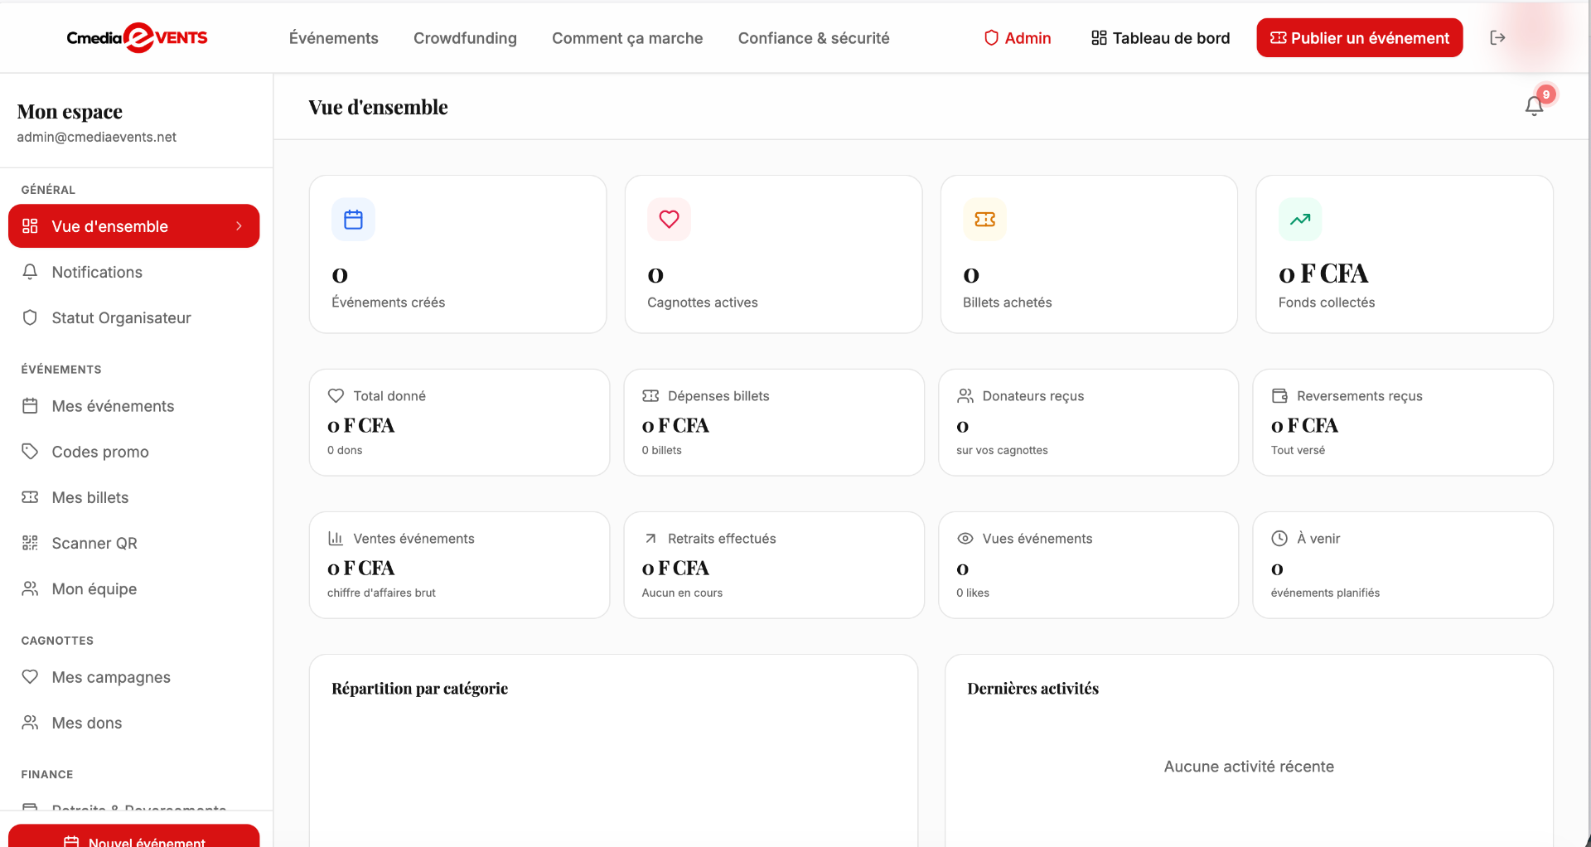The height and width of the screenshot is (847, 1591).
Task: Click the Billets achetés label
Action: (x=1007, y=302)
